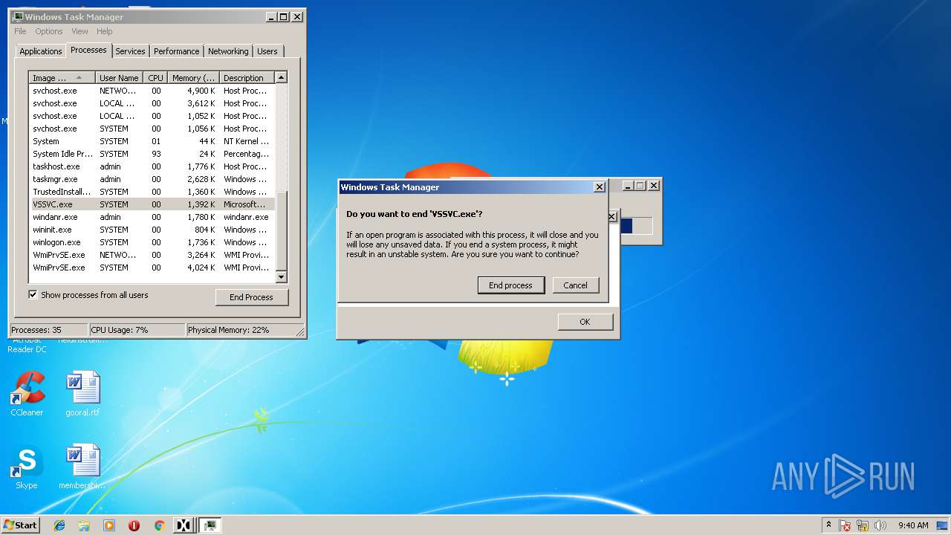Image resolution: width=951 pixels, height=535 pixels.
Task: Cancel the end process dialog
Action: coord(575,285)
